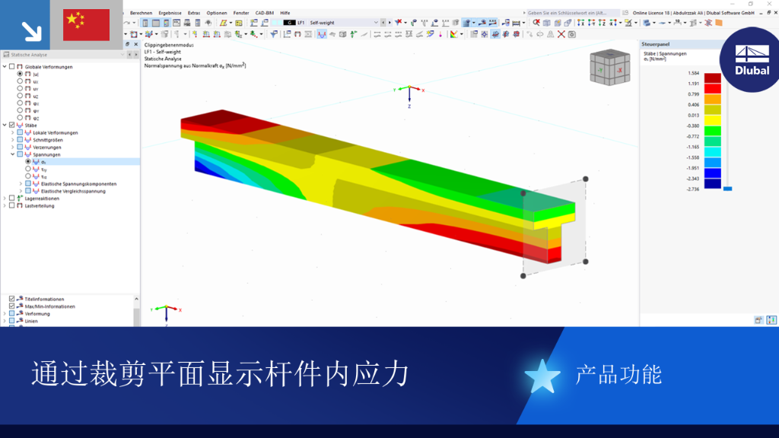The width and height of the screenshot is (779, 438).
Task: Click the red X delete icon in toolbar
Action: (x=561, y=34)
